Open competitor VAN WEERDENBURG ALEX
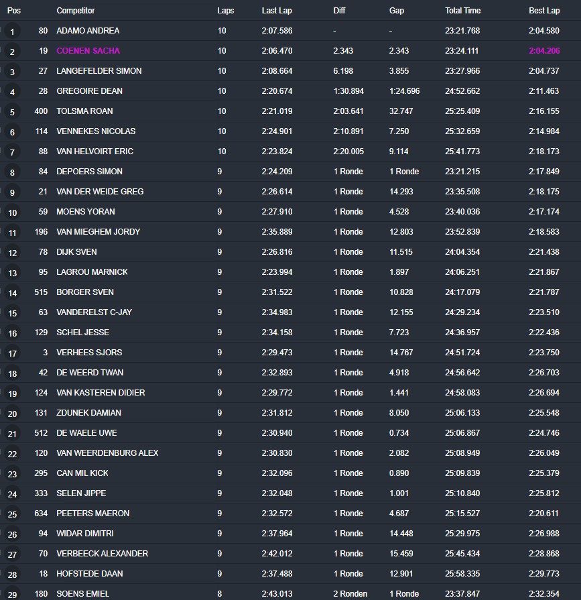The width and height of the screenshot is (581, 600). [x=107, y=453]
